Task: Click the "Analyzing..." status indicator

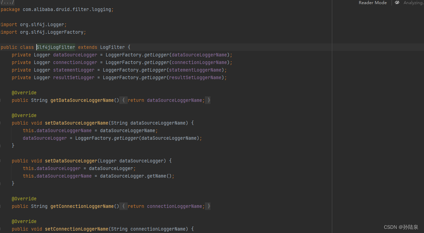Action: pos(413,2)
